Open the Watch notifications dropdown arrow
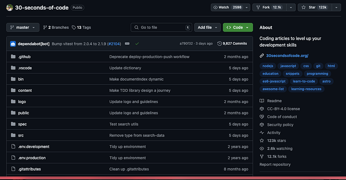The image size is (346, 180). (247, 7)
